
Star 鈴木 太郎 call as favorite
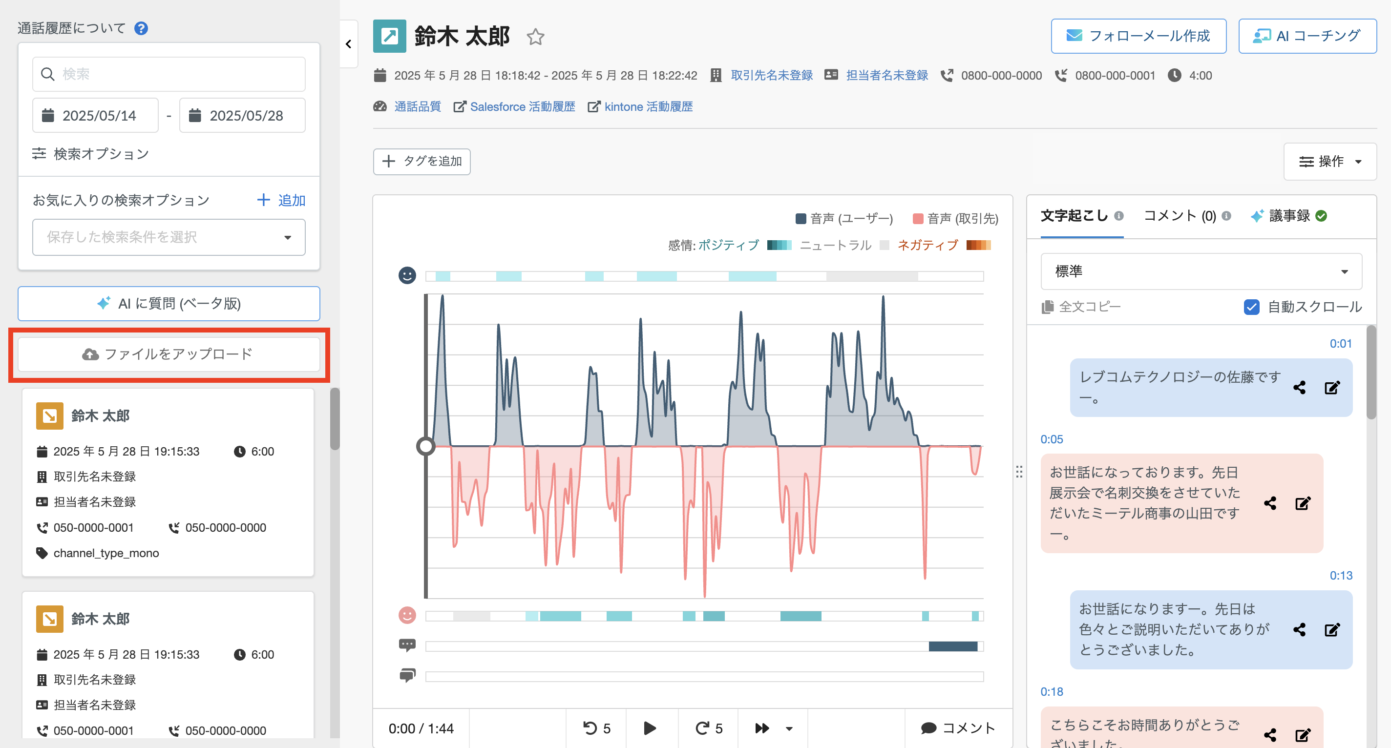coord(535,37)
